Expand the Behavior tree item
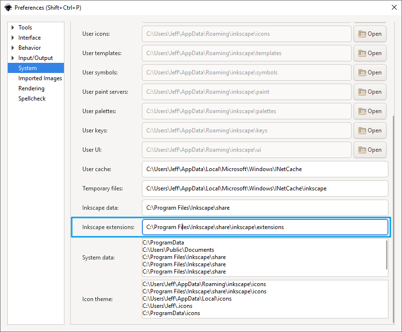This screenshot has width=402, height=332. click(x=13, y=48)
